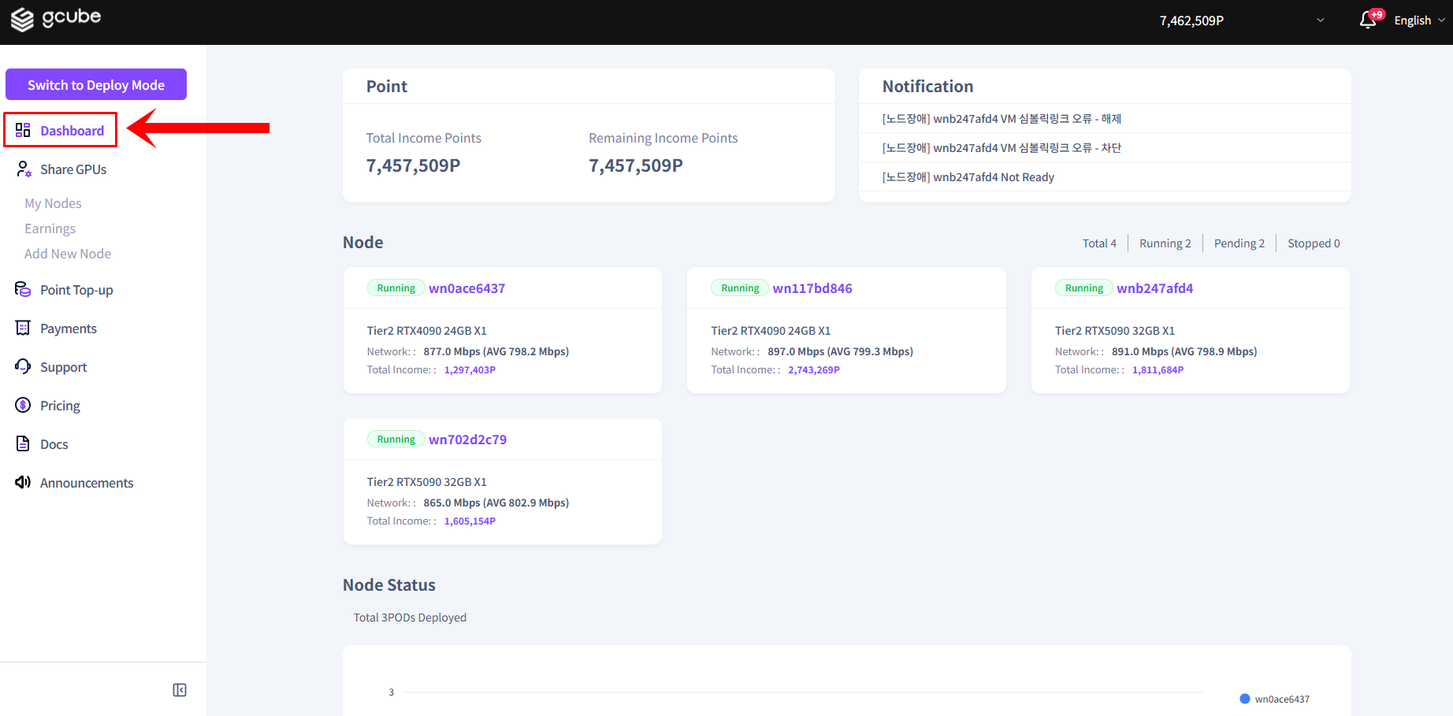Viewport: 1453px width, 716px height.
Task: Click Running badge on wn702d2c79 card
Action: coord(396,440)
